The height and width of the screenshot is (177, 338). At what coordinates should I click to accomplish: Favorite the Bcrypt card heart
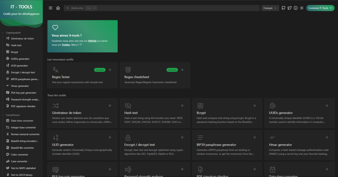pyautogui.click(x=254, y=106)
